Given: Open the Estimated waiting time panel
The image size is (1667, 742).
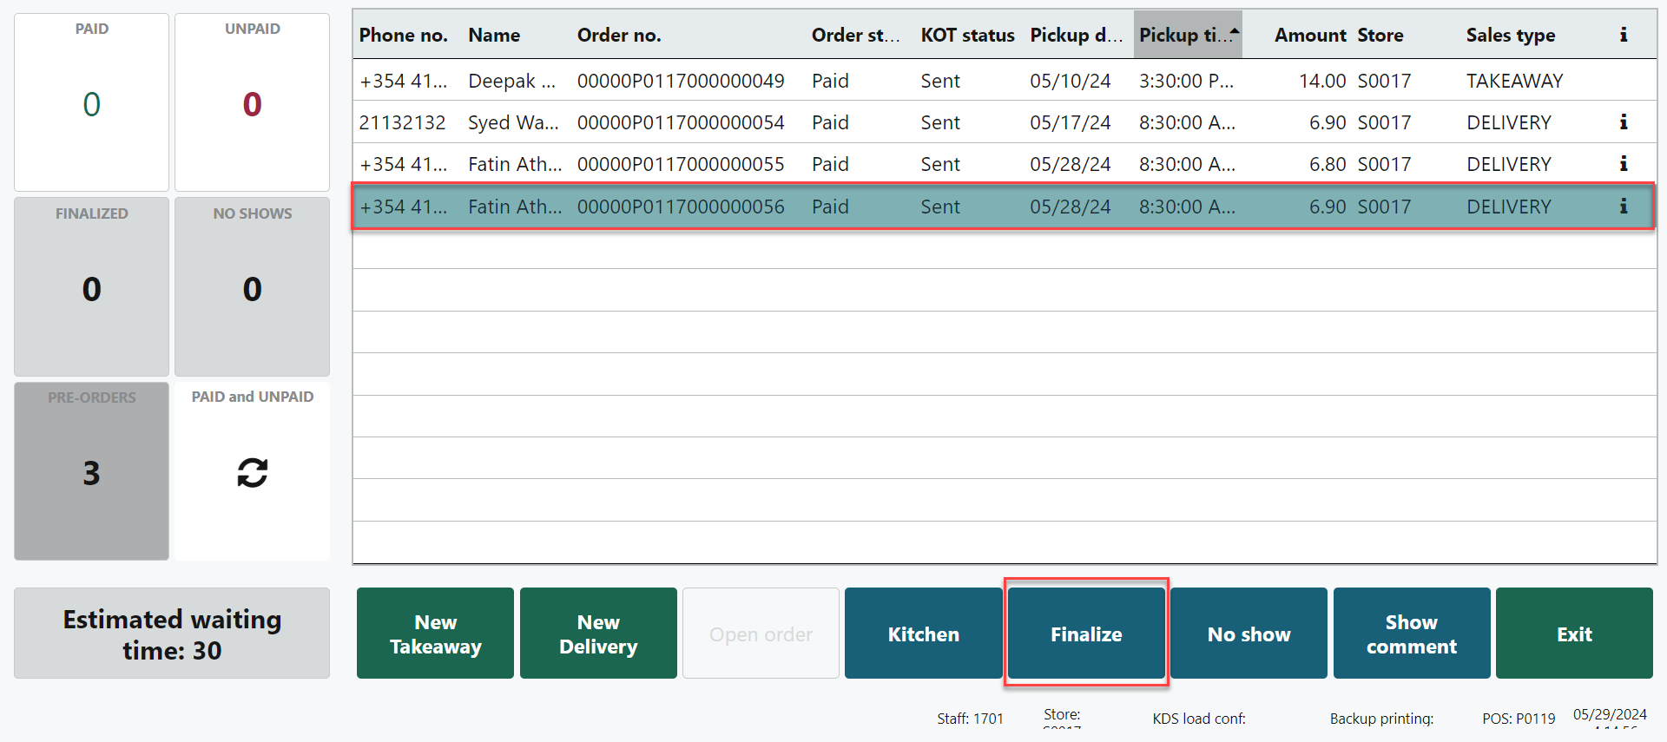Looking at the screenshot, I should point(172,634).
